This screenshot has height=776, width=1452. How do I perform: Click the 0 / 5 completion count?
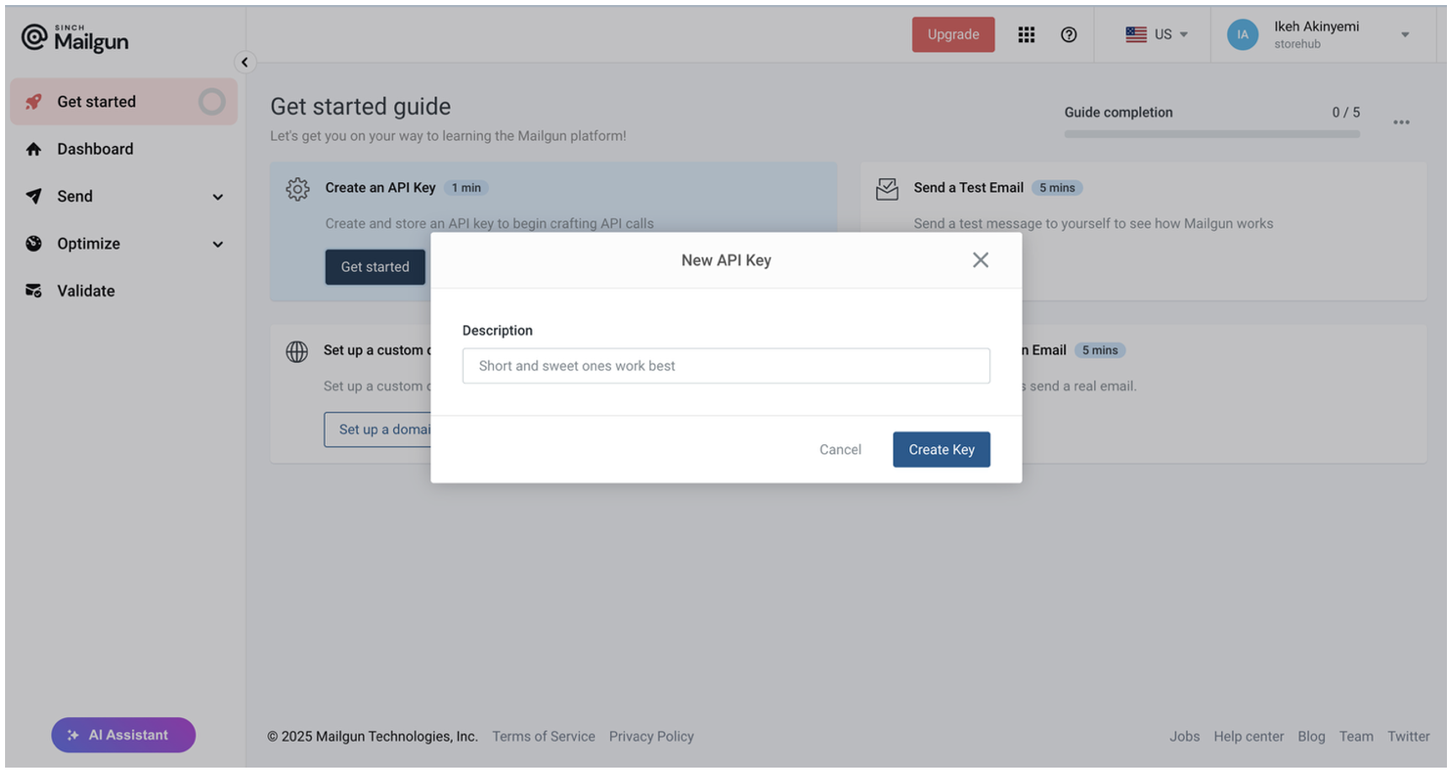click(1345, 113)
